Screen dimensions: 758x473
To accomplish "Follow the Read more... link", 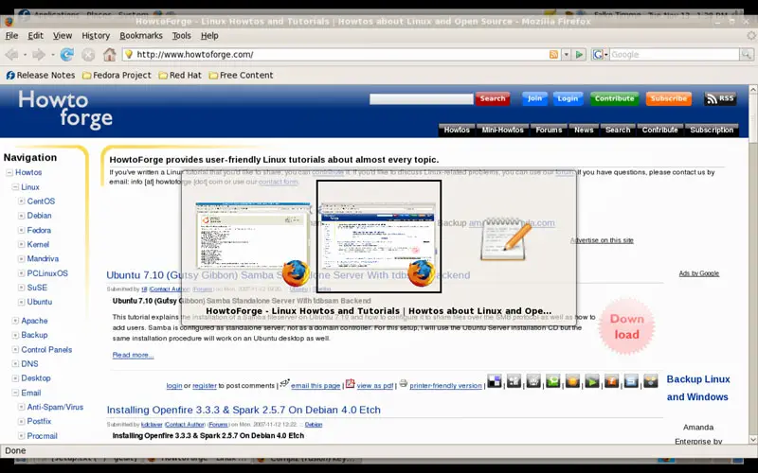I will coord(133,355).
